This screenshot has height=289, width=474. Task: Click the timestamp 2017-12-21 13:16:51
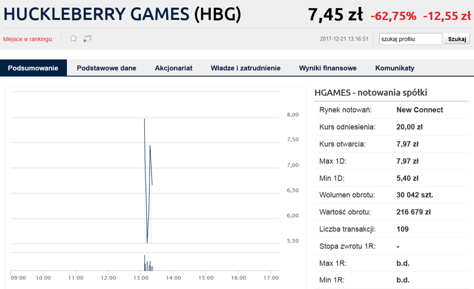(344, 39)
